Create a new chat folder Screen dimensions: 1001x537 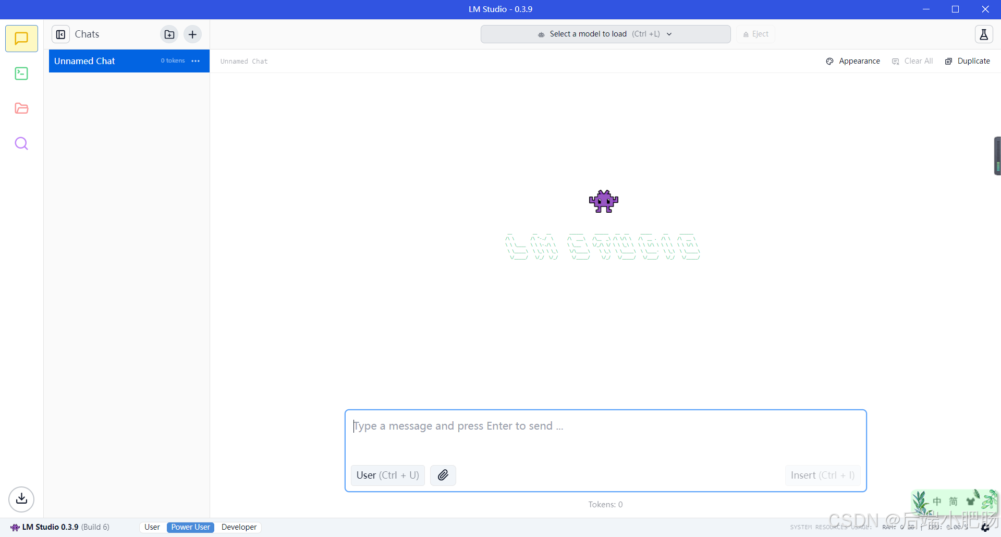tap(169, 34)
